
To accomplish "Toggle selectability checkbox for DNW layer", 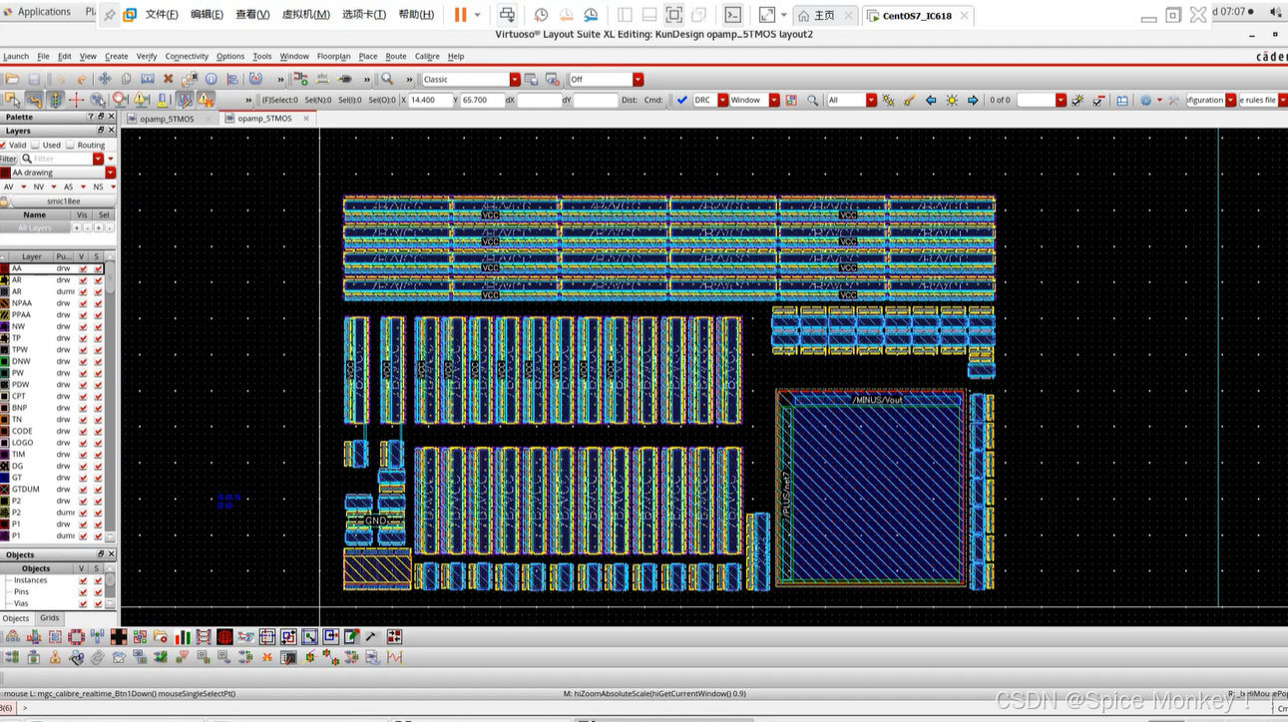I will tap(98, 361).
